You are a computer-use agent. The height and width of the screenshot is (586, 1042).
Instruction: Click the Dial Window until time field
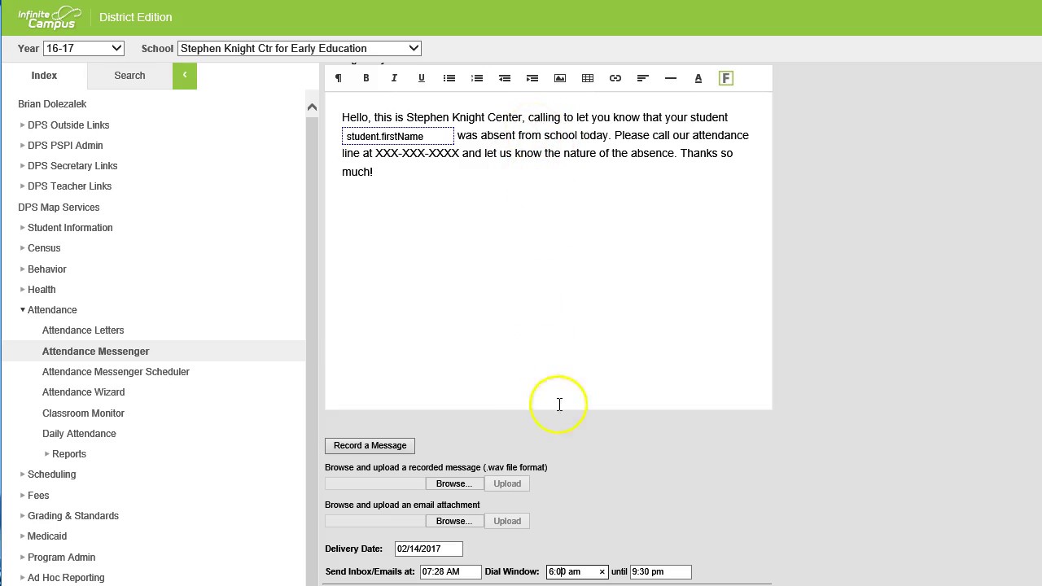pyautogui.click(x=660, y=571)
